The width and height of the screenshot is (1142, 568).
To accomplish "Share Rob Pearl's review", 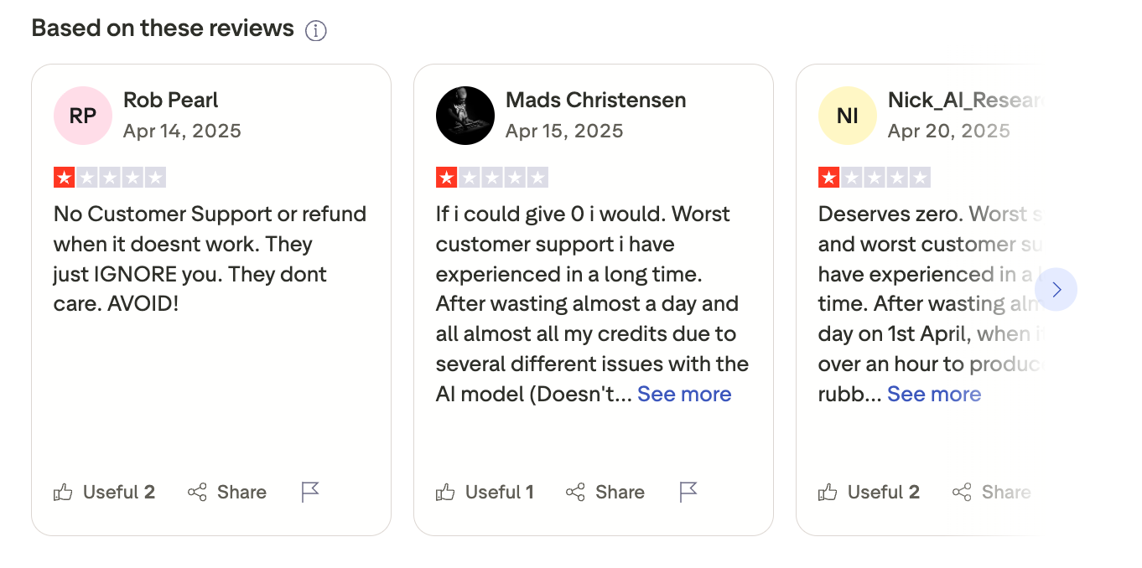I will point(226,492).
